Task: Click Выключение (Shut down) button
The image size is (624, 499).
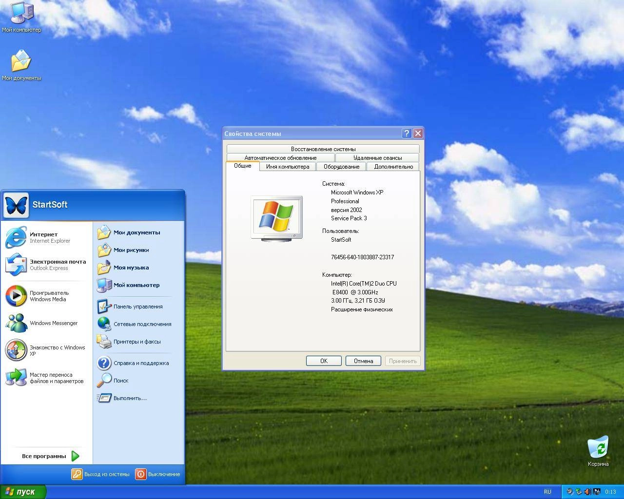Action: click(158, 474)
